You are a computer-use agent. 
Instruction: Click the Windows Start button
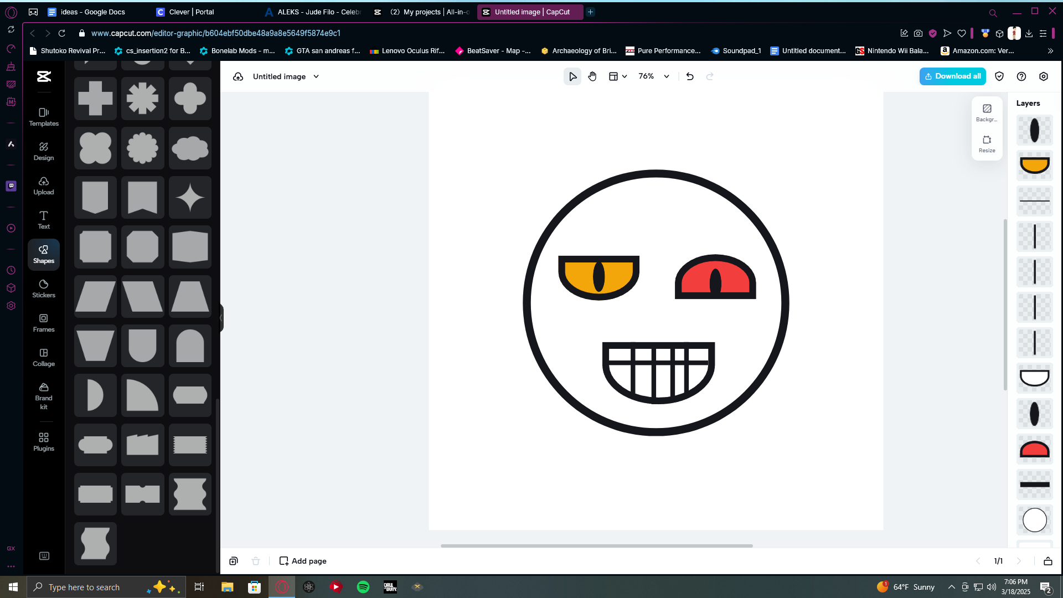[x=13, y=587]
